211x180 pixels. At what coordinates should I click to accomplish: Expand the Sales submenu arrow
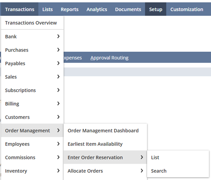point(58,77)
